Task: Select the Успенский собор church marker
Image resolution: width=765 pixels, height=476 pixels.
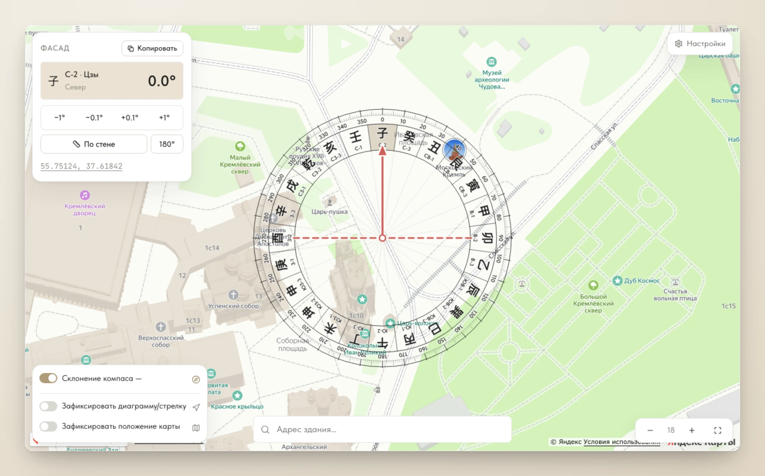Action: tap(233, 295)
